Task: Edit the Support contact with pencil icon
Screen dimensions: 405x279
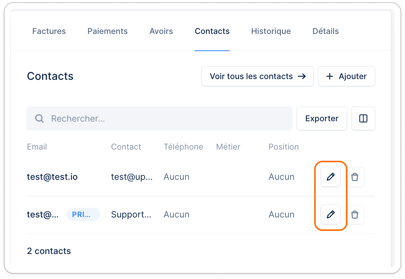Action: [330, 214]
